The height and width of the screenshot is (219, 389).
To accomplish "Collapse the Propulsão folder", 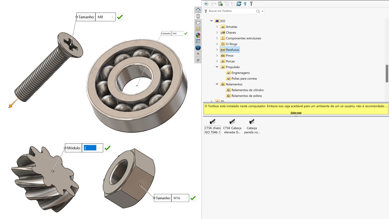I will pyautogui.click(x=217, y=67).
